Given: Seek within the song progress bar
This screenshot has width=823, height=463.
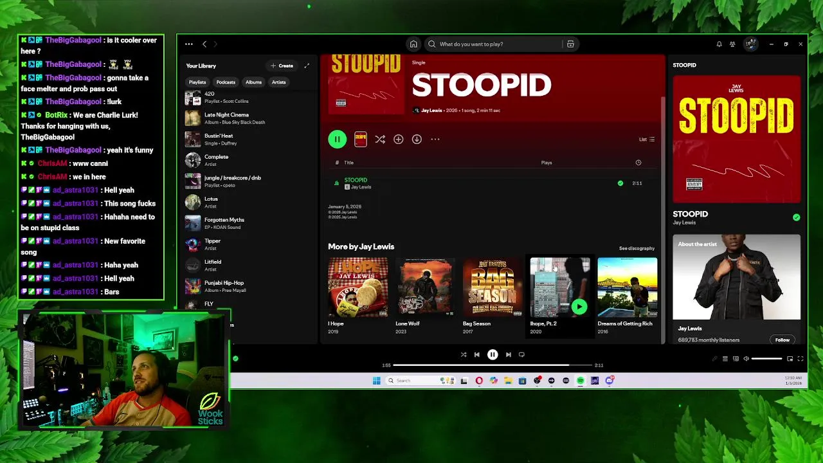Looking at the screenshot, I should pyautogui.click(x=493, y=365).
